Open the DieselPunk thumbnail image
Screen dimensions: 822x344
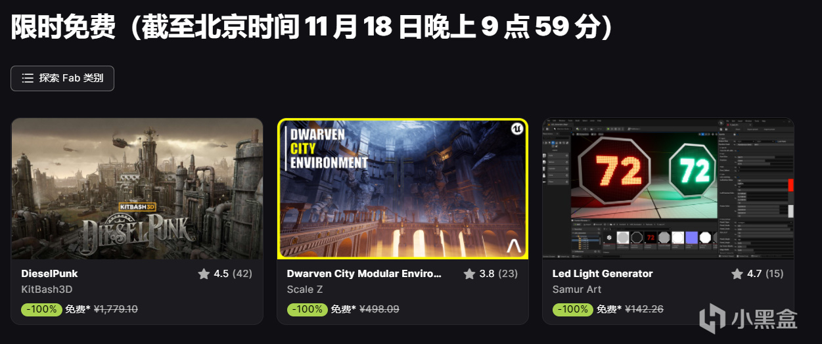click(137, 188)
